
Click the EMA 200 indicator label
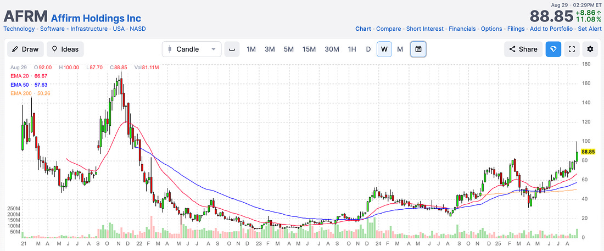(20, 93)
